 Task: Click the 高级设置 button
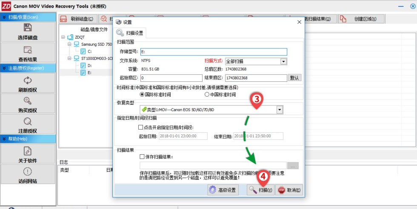(223, 190)
